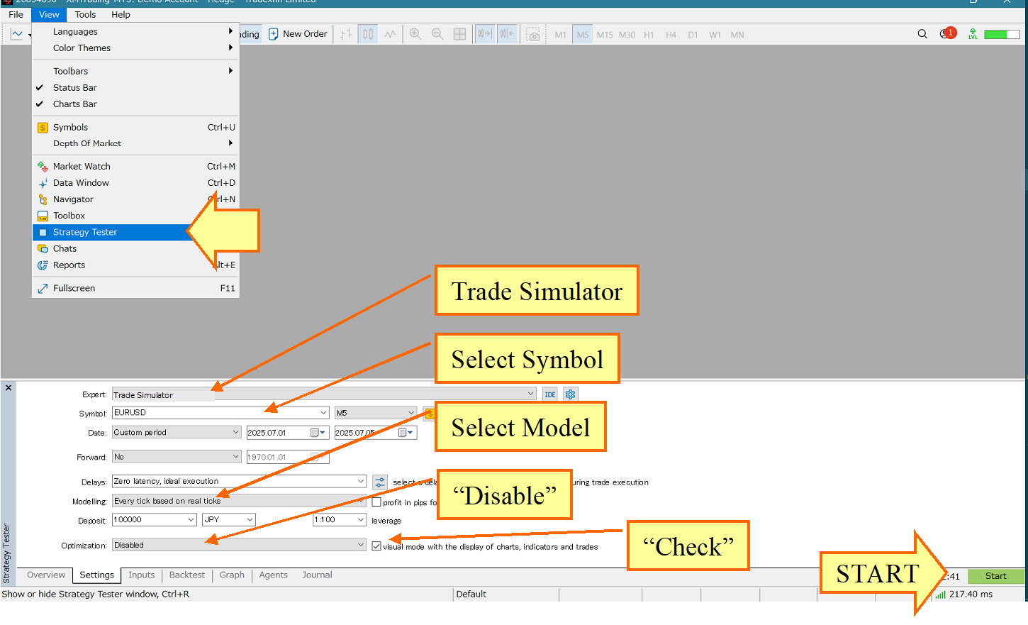Image resolution: width=1028 pixels, height=625 pixels.
Task: Expand the Symbol EURUSD dropdown
Action: click(323, 412)
